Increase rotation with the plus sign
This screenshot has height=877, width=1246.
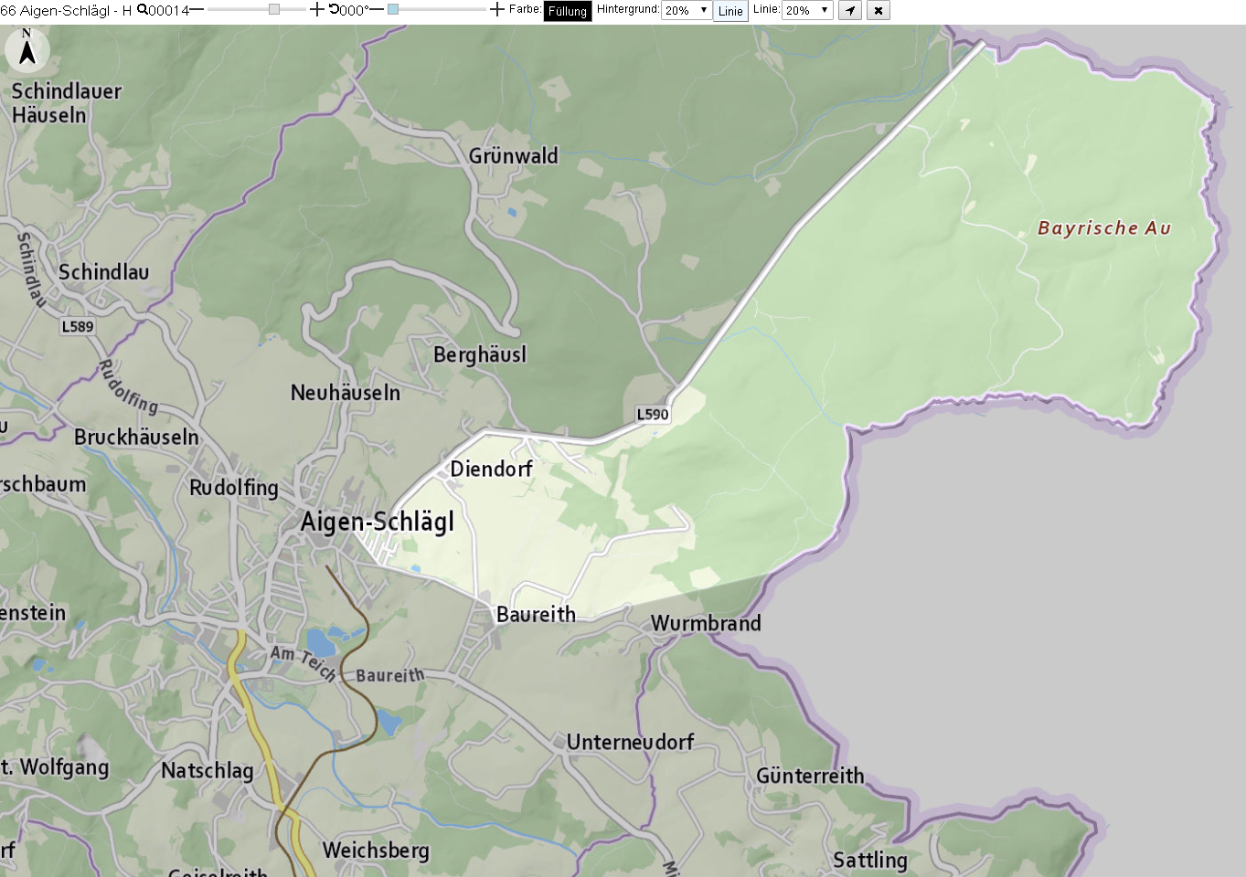tap(497, 9)
